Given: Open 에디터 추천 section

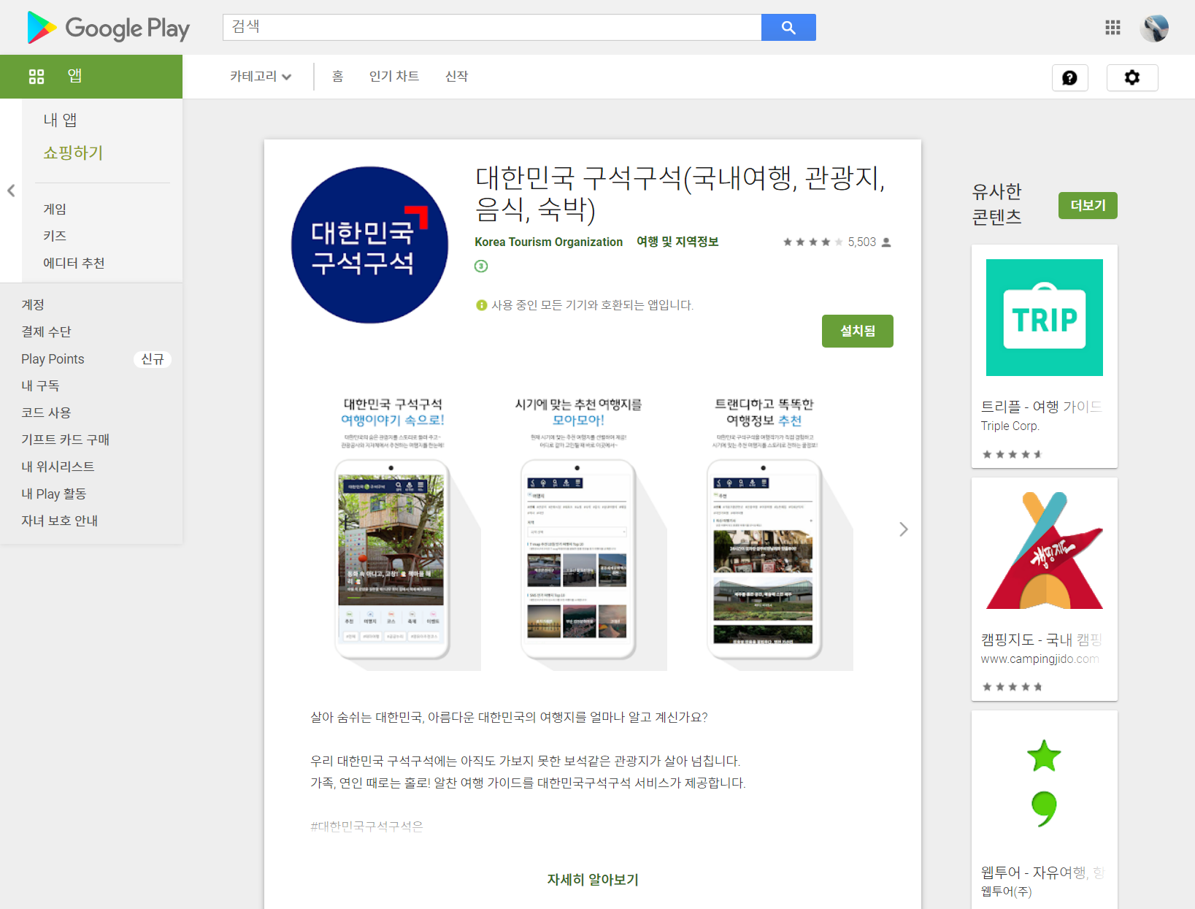Looking at the screenshot, I should pos(74,263).
